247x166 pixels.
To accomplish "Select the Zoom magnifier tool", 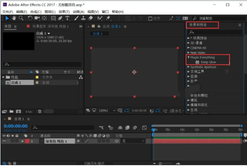I will click(21, 18).
